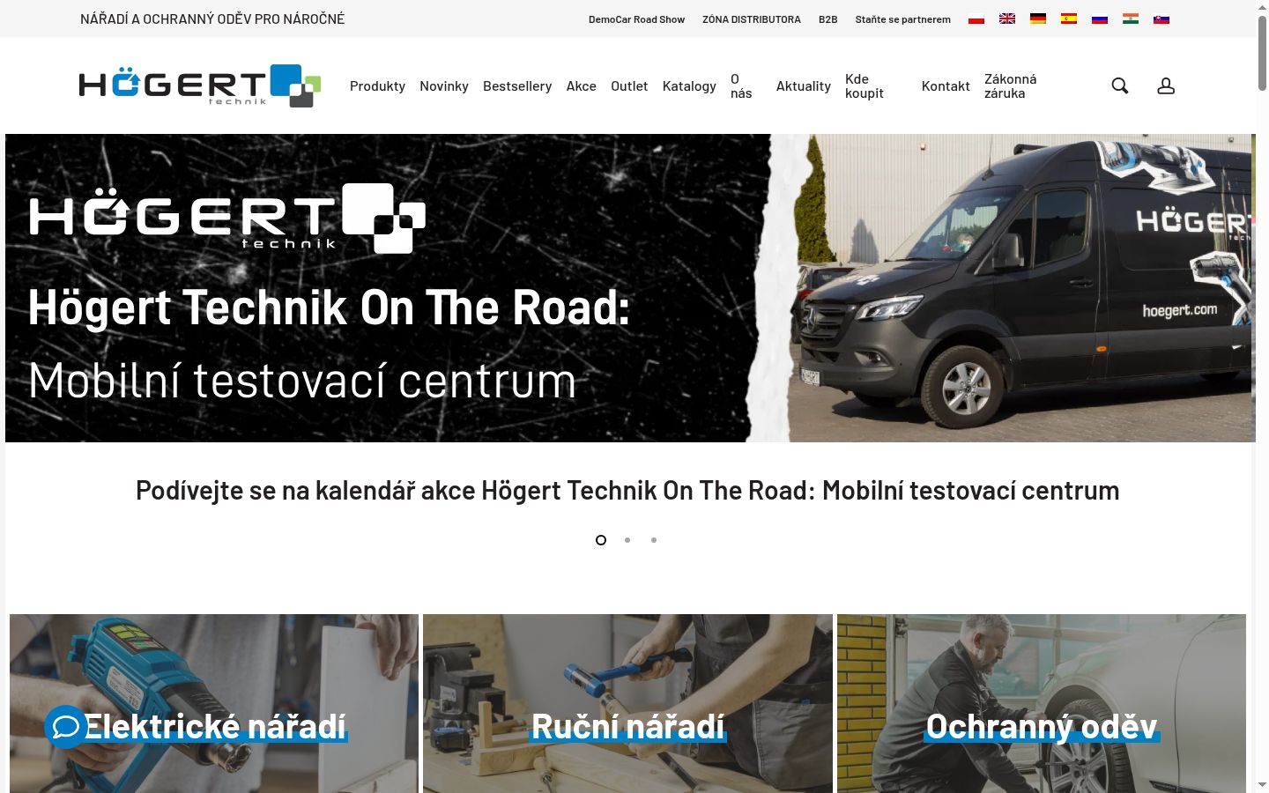Open the calendar headline 'Podívejte se na kalendář akce'
Viewport: 1269px width, 793px height.
tap(627, 490)
